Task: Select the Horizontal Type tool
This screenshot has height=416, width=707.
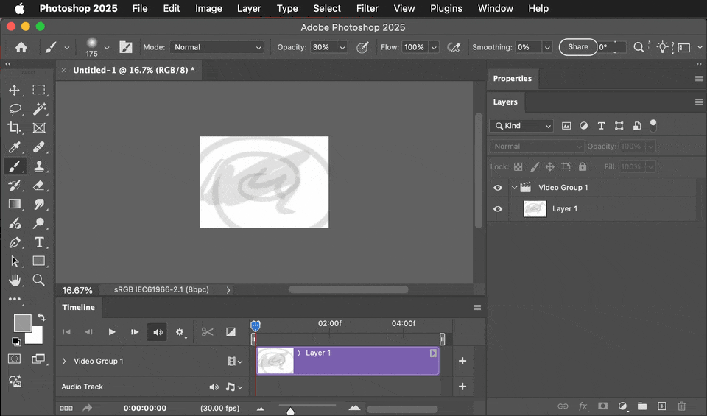Action: click(39, 242)
